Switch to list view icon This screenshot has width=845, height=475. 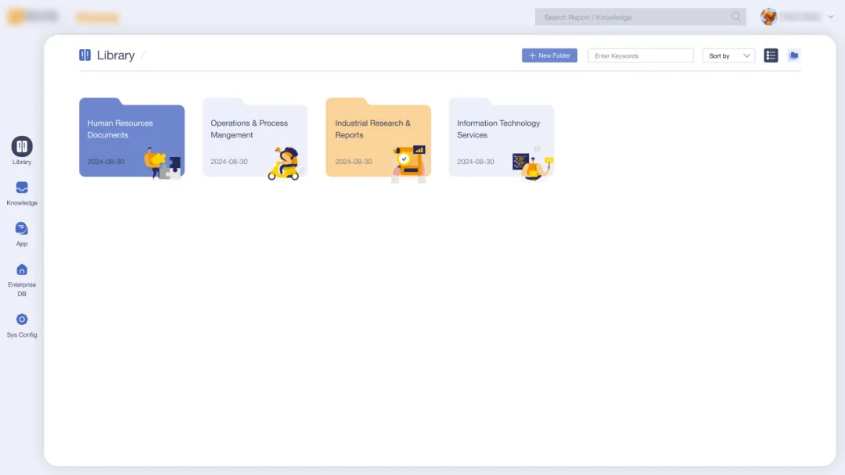tap(771, 55)
